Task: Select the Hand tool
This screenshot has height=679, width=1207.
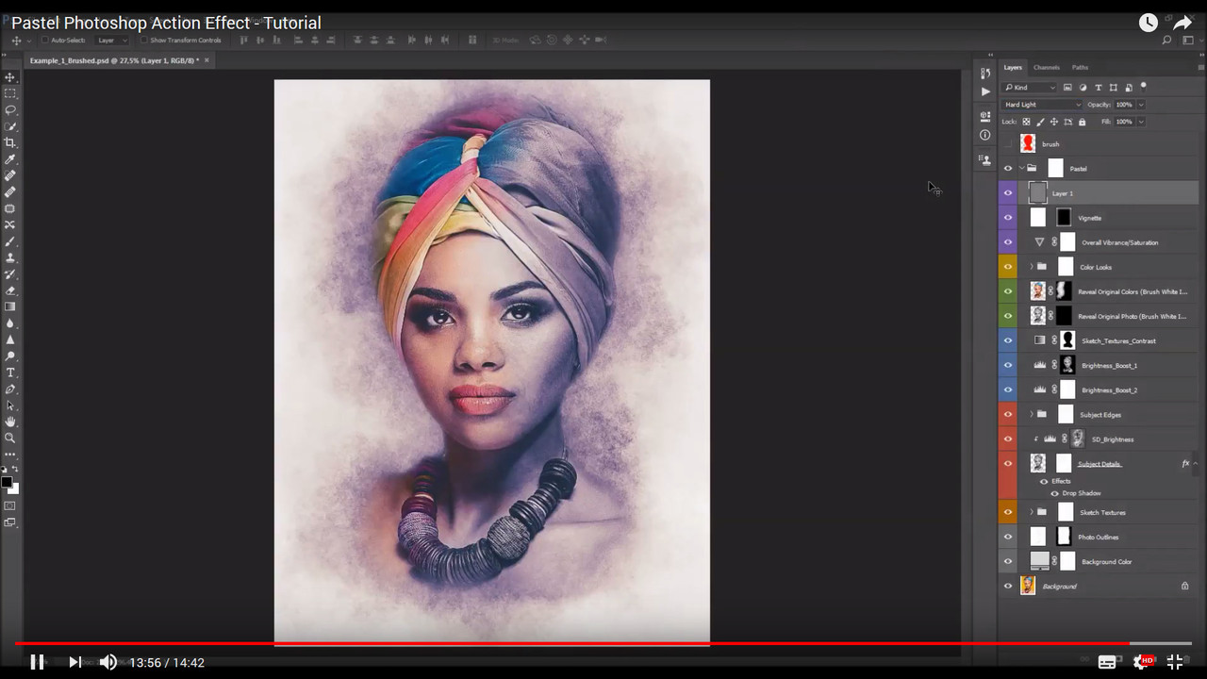Action: 10,422
